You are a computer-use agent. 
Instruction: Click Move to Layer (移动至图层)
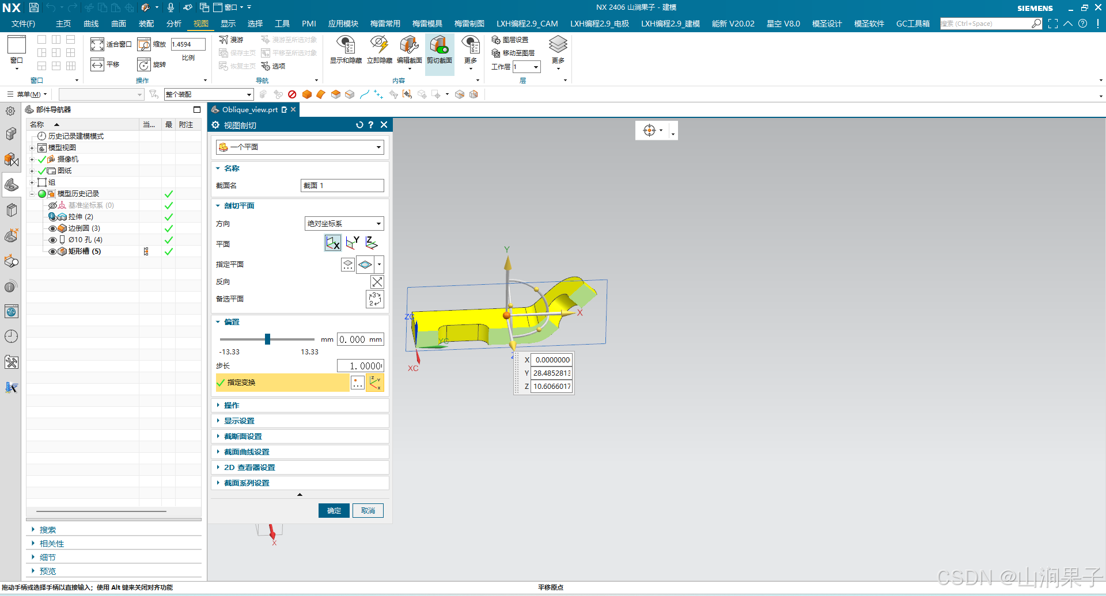[513, 53]
